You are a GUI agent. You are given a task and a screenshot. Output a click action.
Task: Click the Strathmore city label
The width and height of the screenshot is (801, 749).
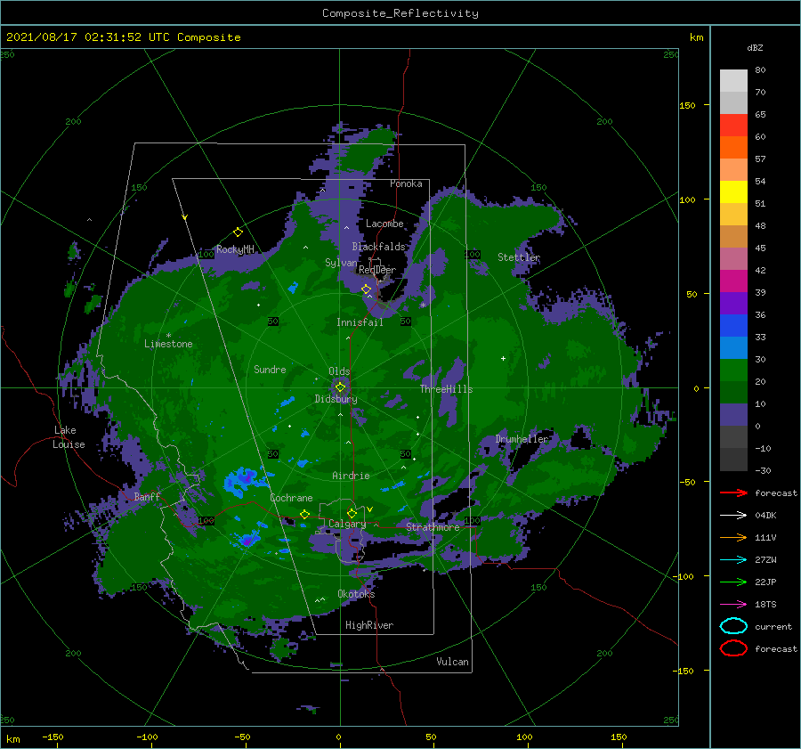(433, 527)
